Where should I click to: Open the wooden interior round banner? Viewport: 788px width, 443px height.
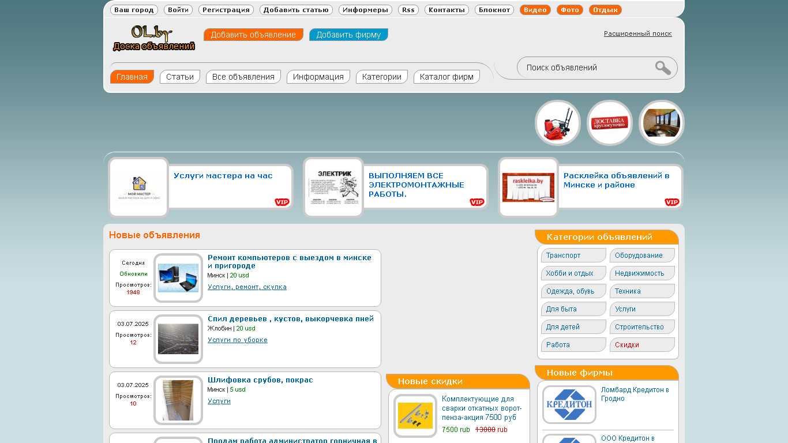[662, 123]
